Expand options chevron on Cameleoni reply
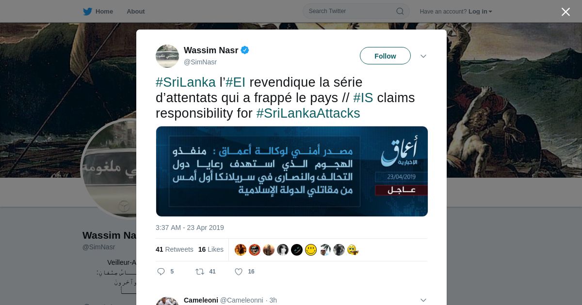582x305 pixels. [x=423, y=300]
